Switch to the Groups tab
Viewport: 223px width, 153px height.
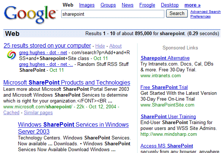[x=108, y=5]
